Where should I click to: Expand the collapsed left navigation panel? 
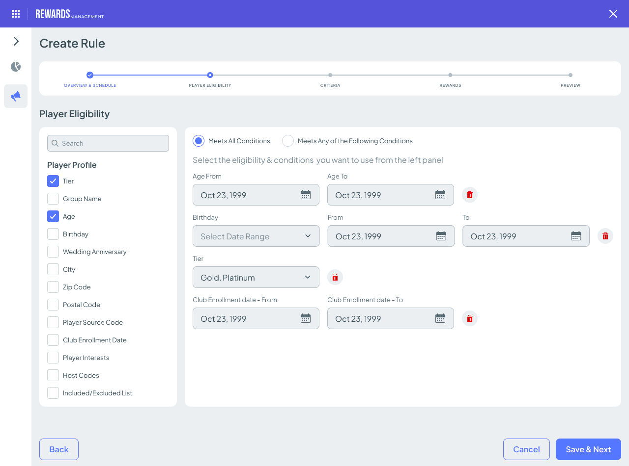[15, 41]
